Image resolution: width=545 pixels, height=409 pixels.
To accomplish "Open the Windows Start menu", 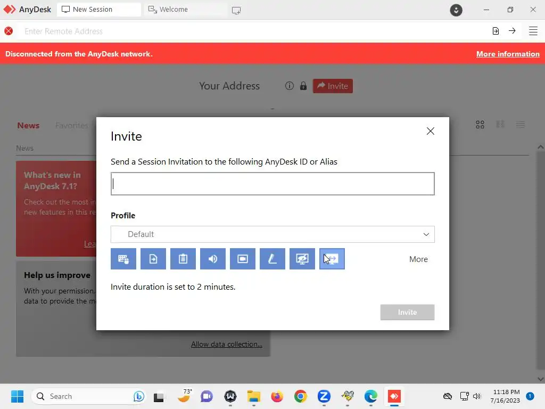I will (17, 396).
